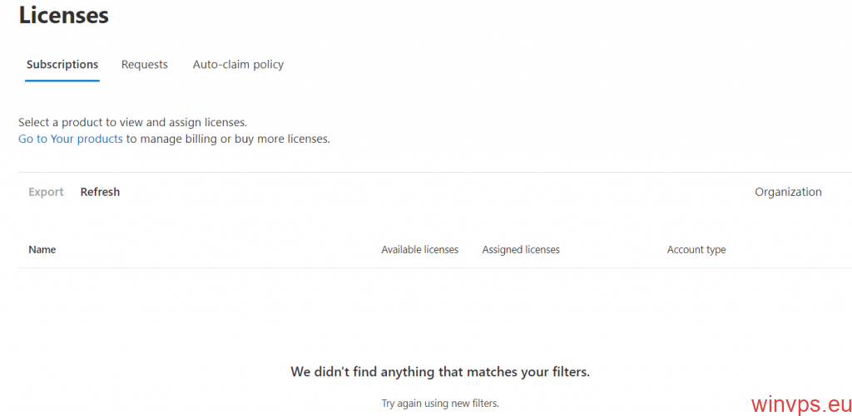
Task: Open the Requests tab
Action: [x=145, y=65]
